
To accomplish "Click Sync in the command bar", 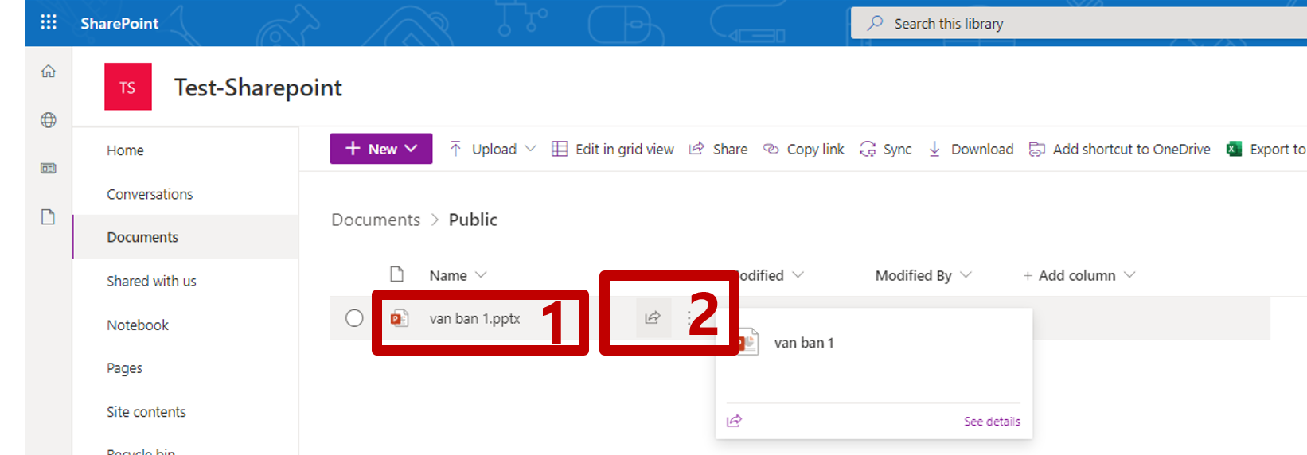I will coord(886,149).
